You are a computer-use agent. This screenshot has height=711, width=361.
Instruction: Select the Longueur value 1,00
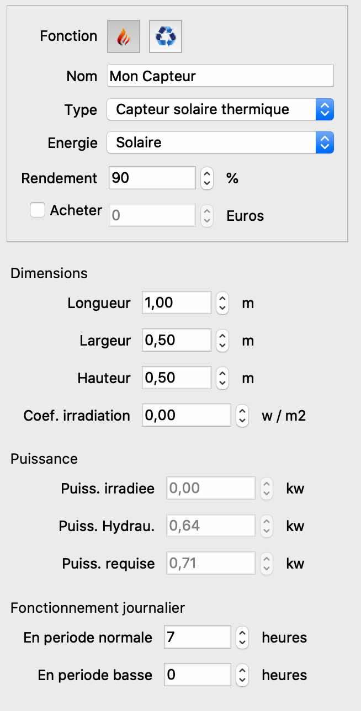point(176,303)
